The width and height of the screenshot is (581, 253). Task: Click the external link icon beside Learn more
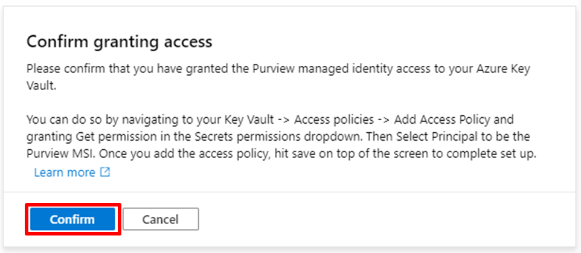coord(105,172)
